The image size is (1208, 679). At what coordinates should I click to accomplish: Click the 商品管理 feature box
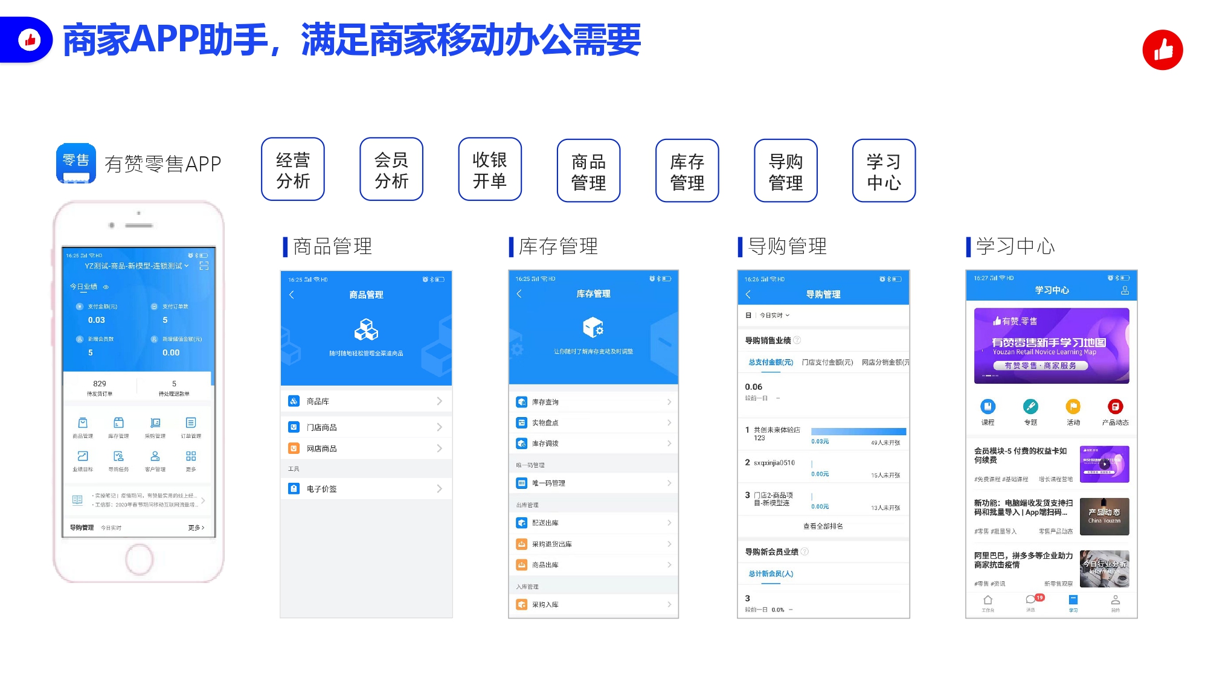coord(588,171)
